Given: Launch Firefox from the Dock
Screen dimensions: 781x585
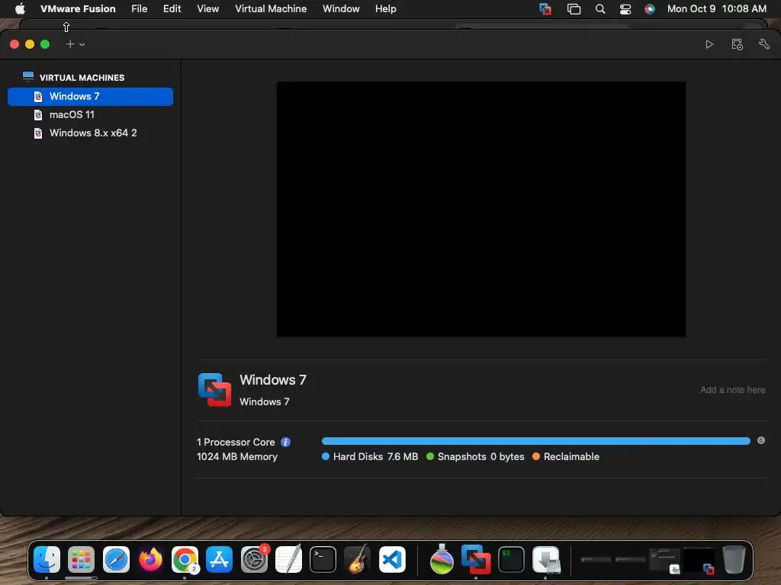Looking at the screenshot, I should (150, 560).
